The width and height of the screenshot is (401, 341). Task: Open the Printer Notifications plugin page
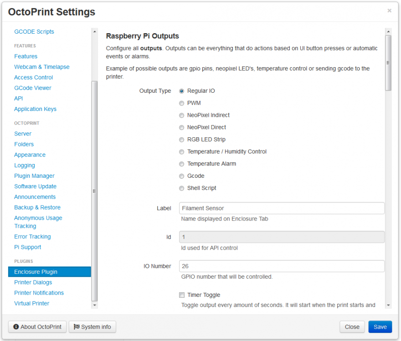(x=39, y=293)
